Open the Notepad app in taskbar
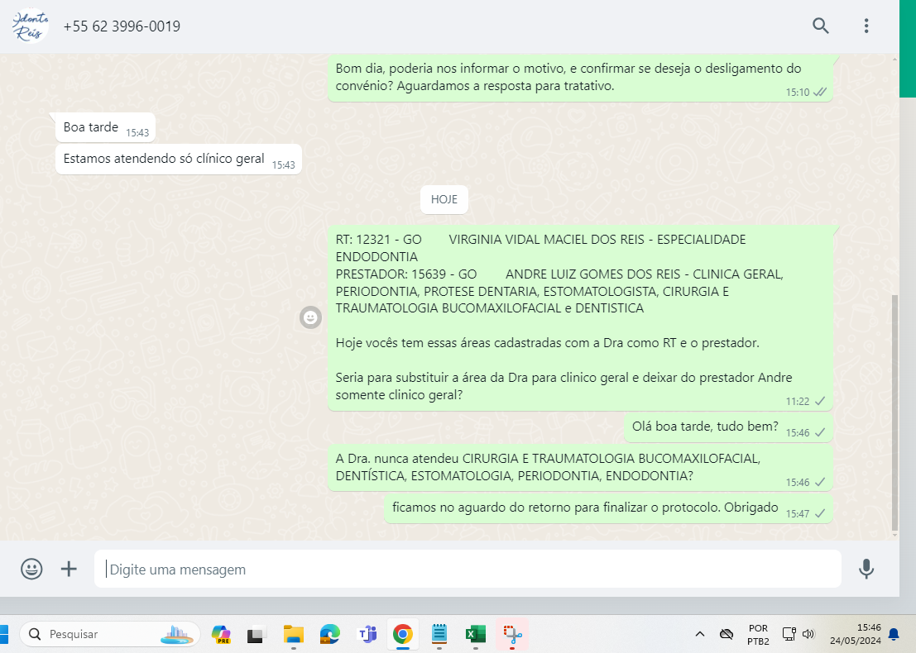This screenshot has width=916, height=653. (x=439, y=634)
